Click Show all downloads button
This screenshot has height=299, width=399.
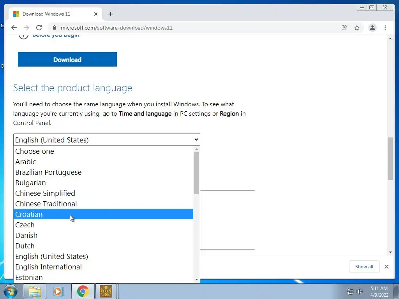(x=364, y=266)
